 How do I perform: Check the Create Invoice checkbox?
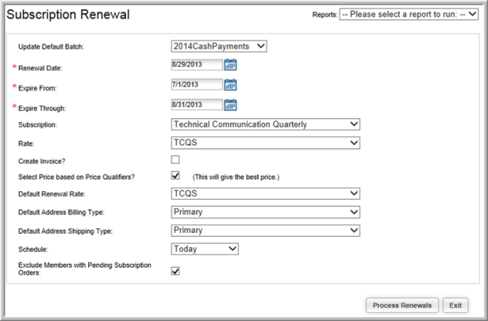pos(175,160)
